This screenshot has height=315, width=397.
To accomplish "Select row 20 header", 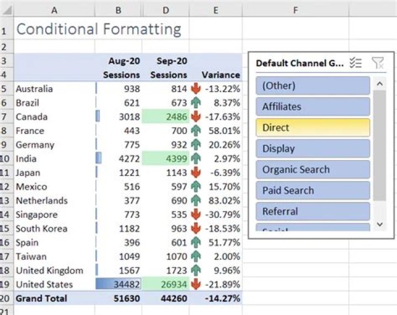I will (x=6, y=298).
